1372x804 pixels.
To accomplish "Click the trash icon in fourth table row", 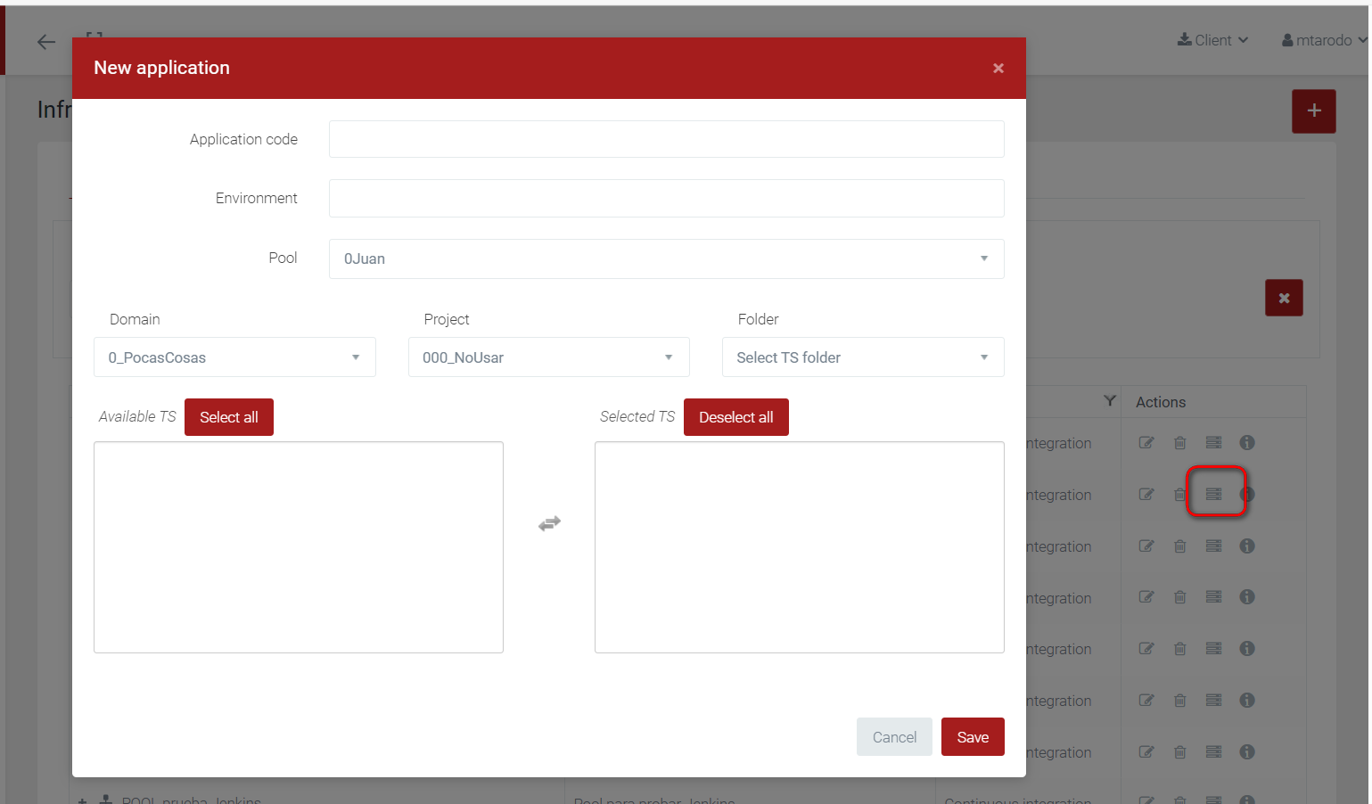I will pos(1179,597).
